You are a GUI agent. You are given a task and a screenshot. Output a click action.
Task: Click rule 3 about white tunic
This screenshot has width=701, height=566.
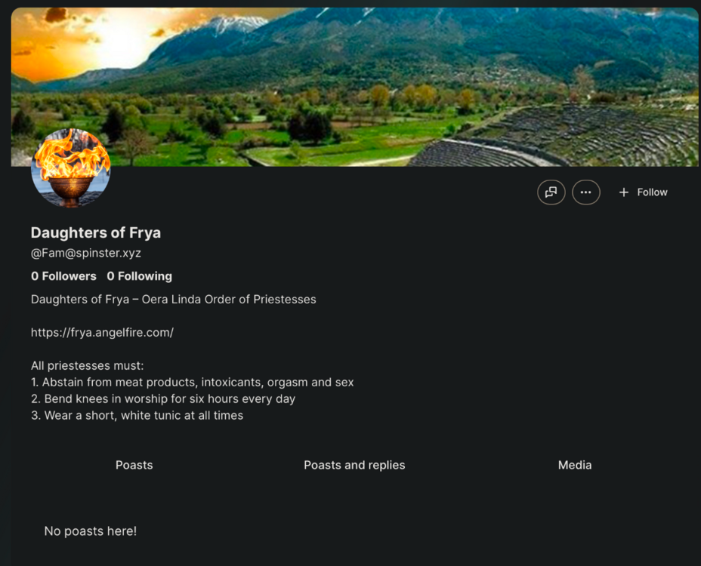pos(137,415)
